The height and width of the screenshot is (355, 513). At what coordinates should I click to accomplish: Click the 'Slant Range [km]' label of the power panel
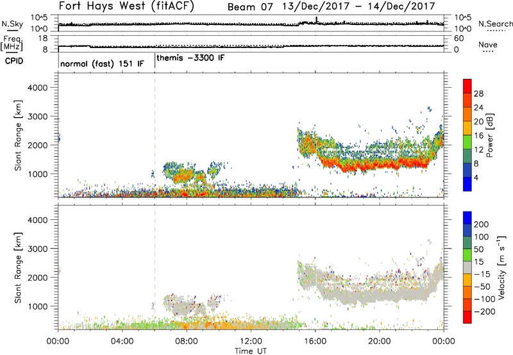point(18,135)
